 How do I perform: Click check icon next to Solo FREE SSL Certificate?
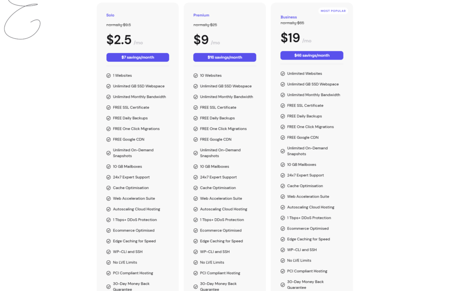point(108,108)
